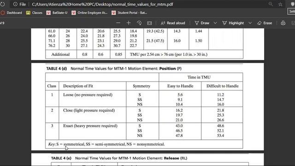Click value 53.4 in the table
This screenshot has height=166, width=295.
(220, 136)
